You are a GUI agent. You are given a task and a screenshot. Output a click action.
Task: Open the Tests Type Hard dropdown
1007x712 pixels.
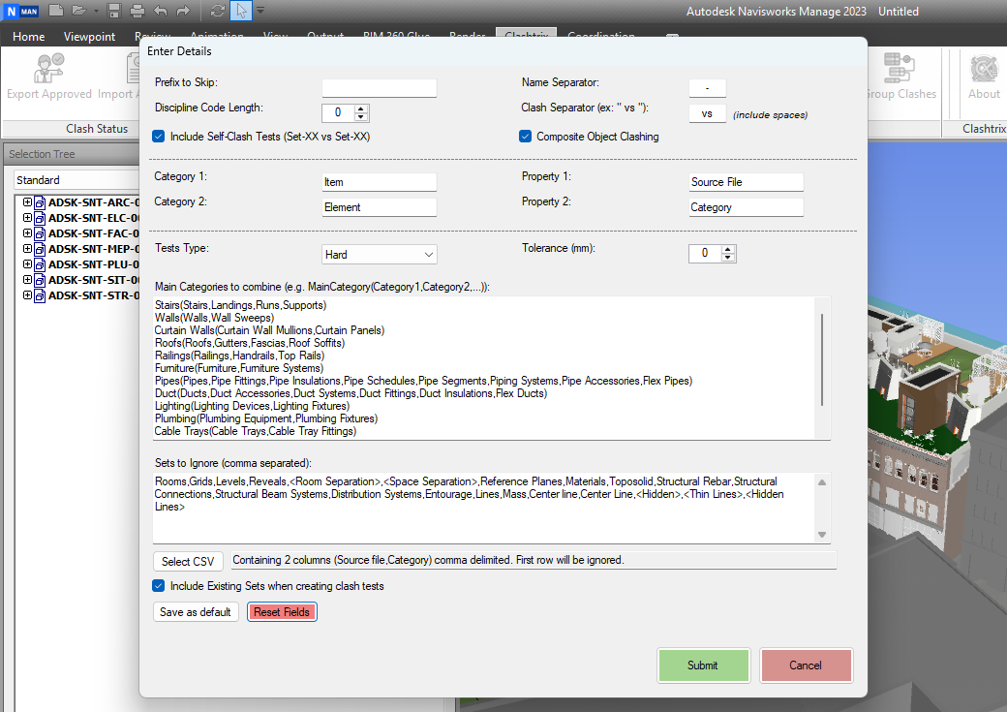pos(379,255)
